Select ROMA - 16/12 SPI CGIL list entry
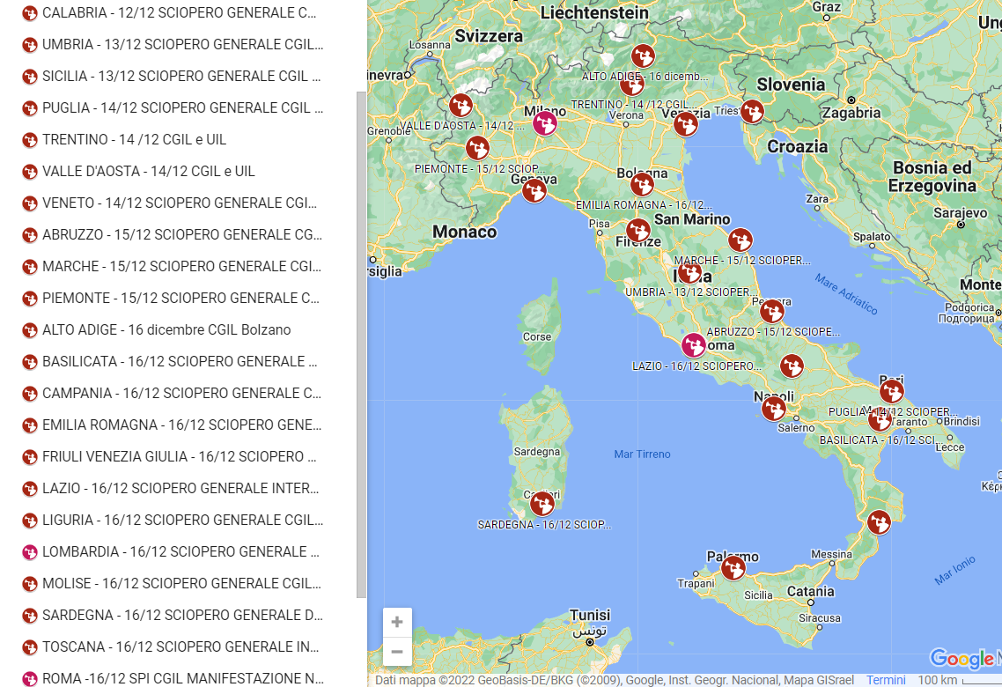Image resolution: width=1002 pixels, height=687 pixels. click(x=183, y=678)
